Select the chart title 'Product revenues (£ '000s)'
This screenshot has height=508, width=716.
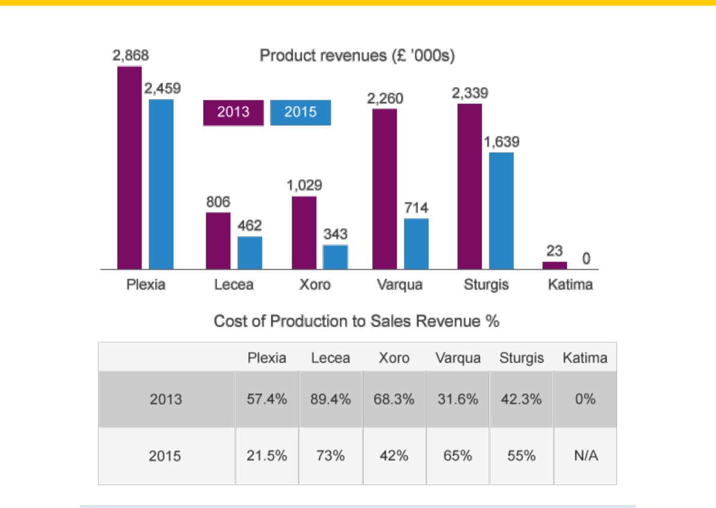tap(357, 56)
